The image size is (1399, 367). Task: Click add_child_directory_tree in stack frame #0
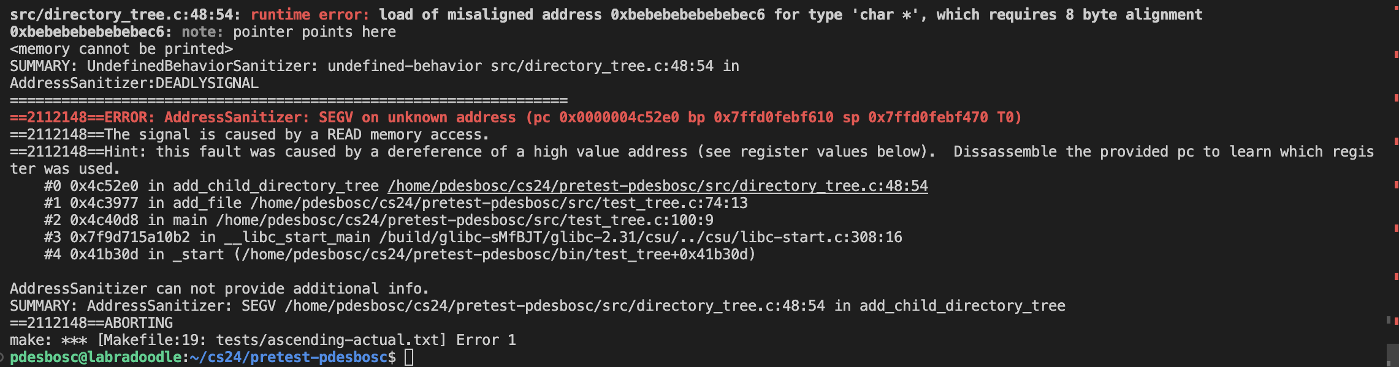point(275,186)
